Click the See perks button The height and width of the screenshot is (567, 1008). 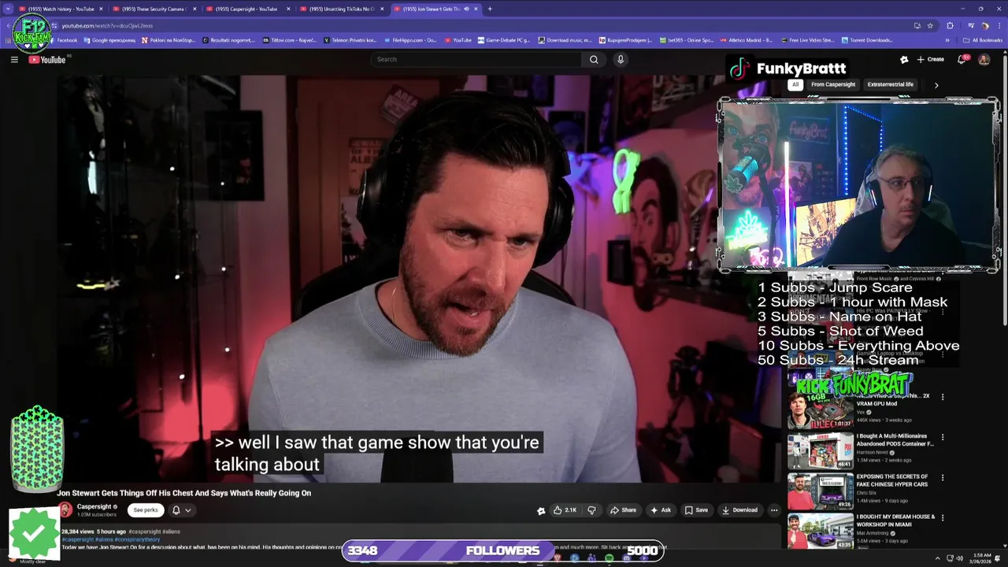tap(146, 510)
